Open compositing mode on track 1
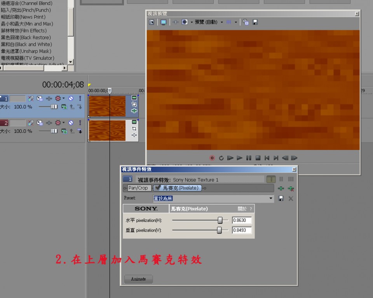 64,107
